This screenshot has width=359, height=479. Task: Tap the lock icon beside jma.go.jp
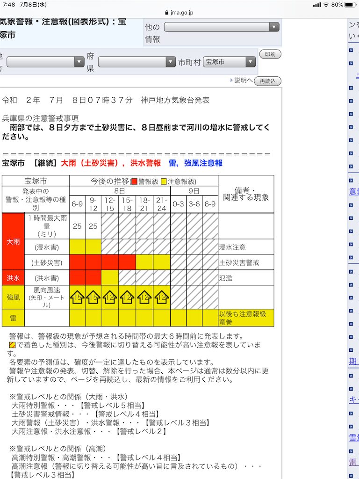coord(167,13)
